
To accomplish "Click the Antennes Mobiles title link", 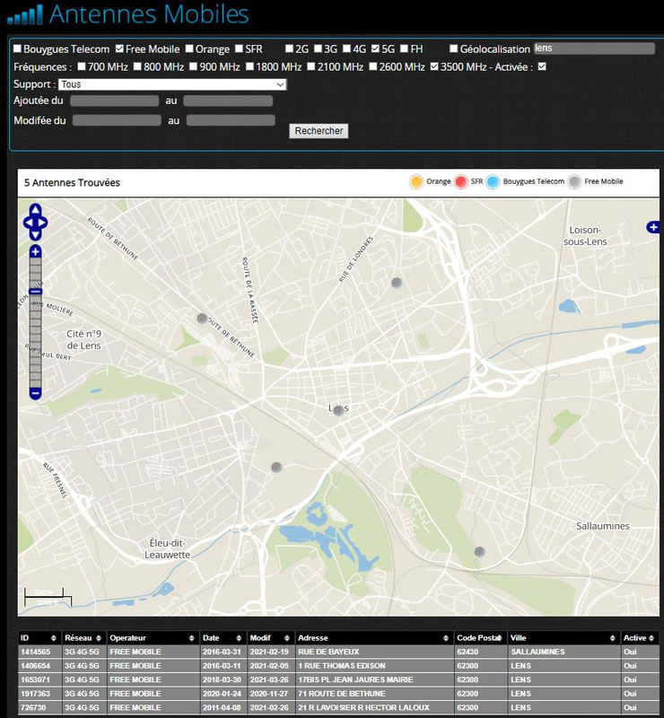I will click(x=149, y=14).
